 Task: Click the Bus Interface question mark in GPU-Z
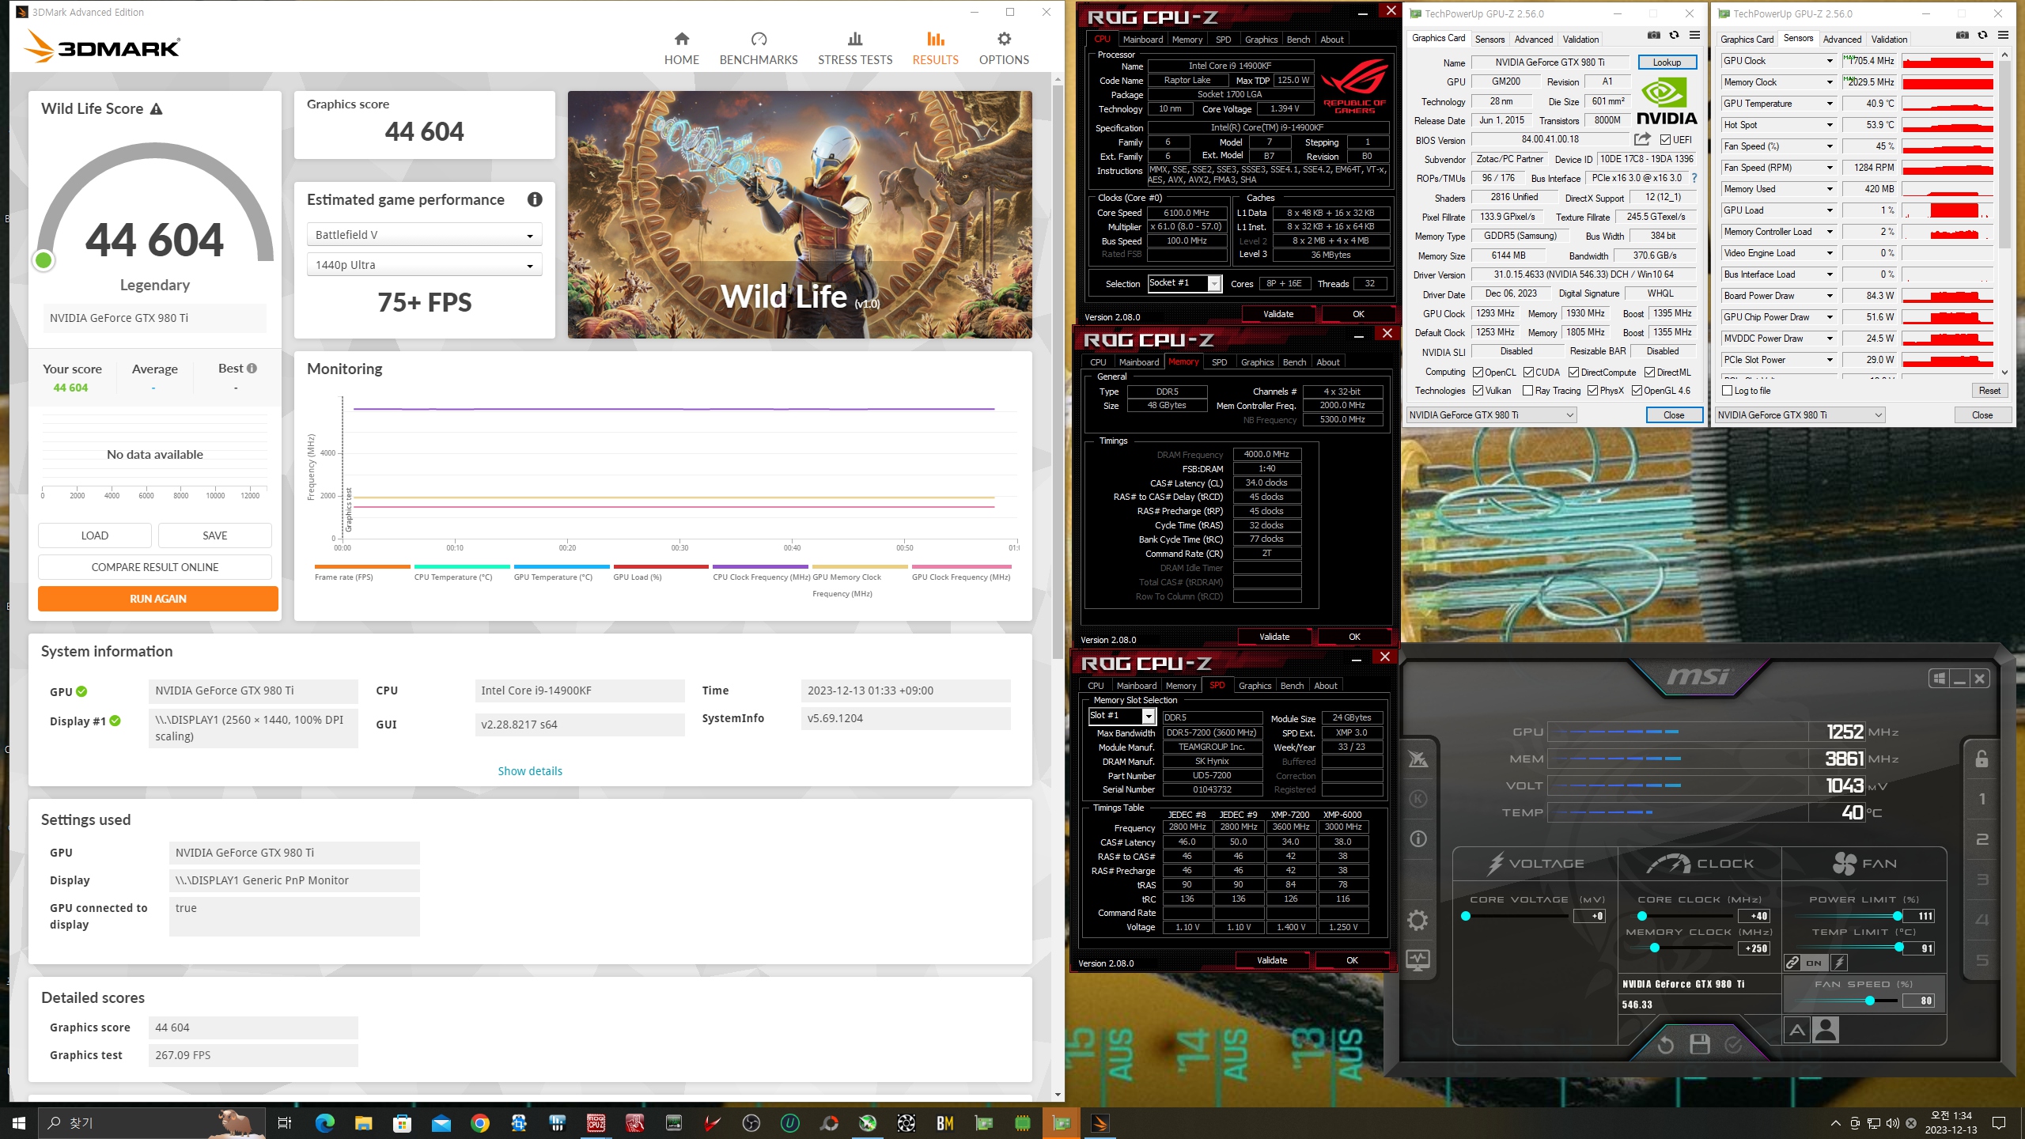point(1694,179)
